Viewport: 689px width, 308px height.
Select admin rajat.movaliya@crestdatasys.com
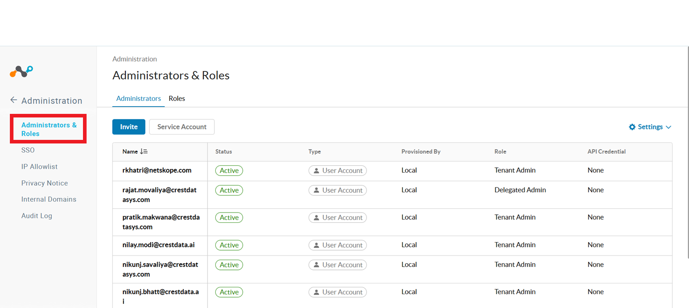click(159, 195)
